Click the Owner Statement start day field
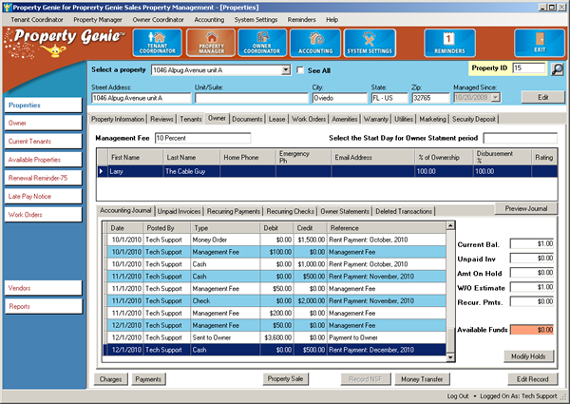 coord(520,138)
